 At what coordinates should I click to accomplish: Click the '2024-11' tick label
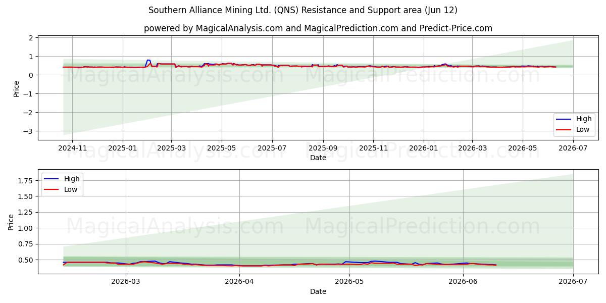(x=72, y=148)
